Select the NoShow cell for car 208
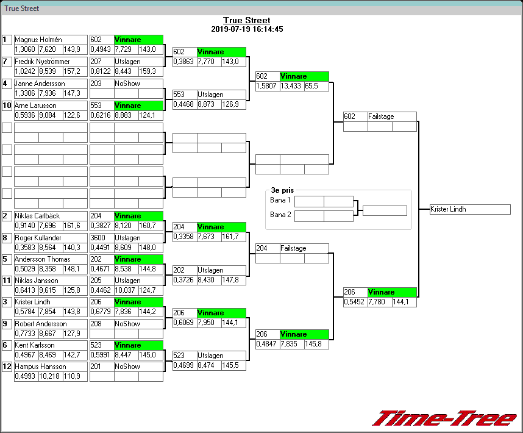523x433 pixels. [138, 324]
